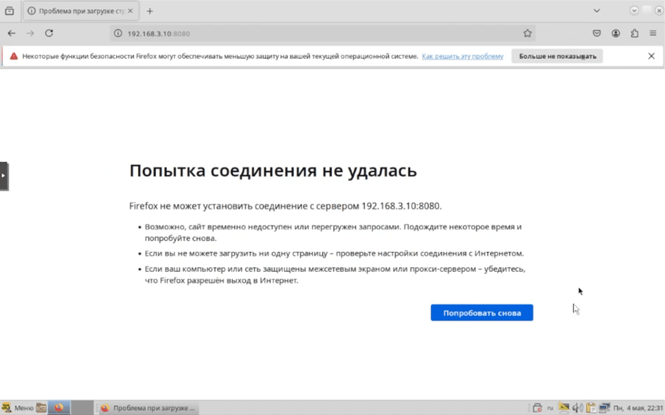Screen dimensions: 665x415
Task: Focus the address bar showing 192.168.3.10:8080
Action: pyautogui.click(x=323, y=33)
